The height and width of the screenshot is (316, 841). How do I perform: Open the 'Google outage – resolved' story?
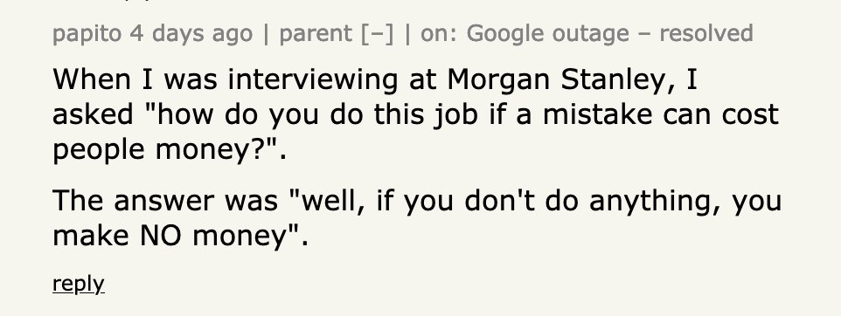[x=610, y=34]
